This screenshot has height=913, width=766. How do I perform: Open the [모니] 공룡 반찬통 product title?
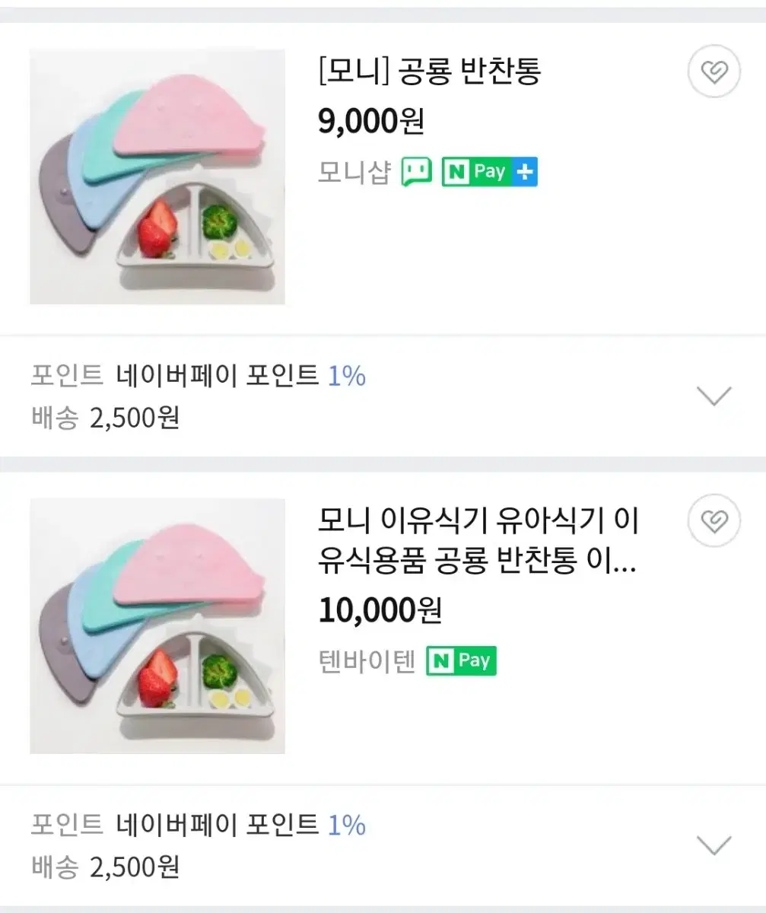(x=430, y=72)
